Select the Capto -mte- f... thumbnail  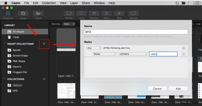tap(66, 65)
